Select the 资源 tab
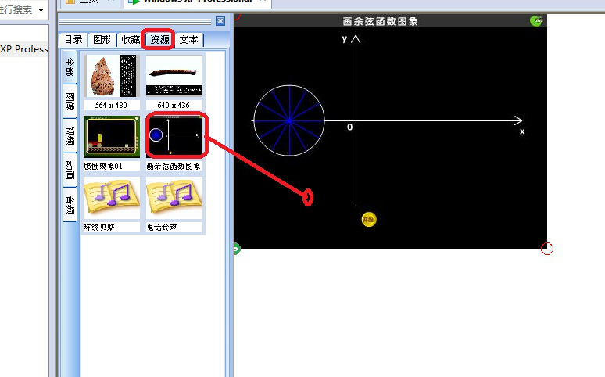Viewport: 605px width, 377px height. [x=159, y=40]
